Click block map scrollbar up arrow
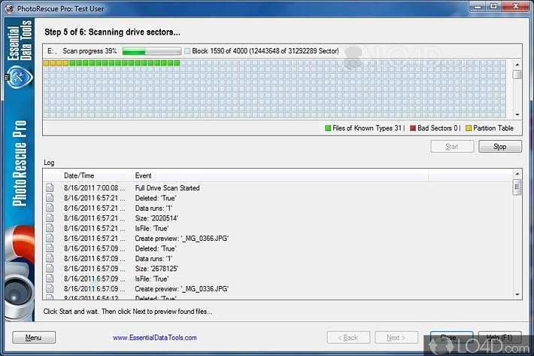This screenshot has width=534, height=356. pos(517,65)
